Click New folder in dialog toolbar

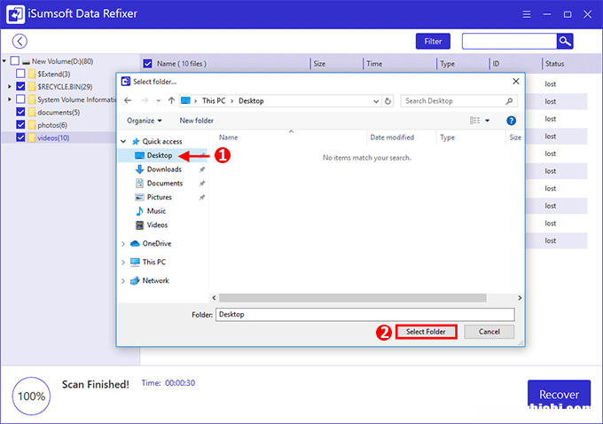(196, 121)
